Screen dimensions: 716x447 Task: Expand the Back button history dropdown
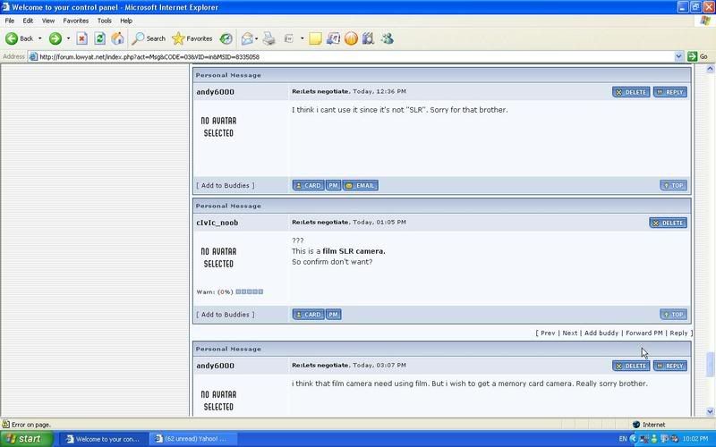(39, 38)
